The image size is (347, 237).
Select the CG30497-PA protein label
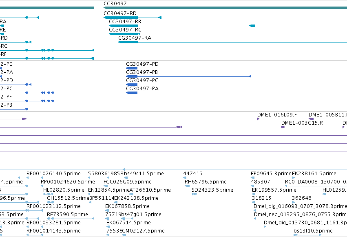click(142, 89)
